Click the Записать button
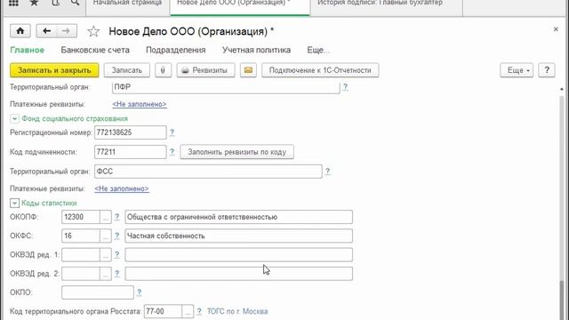The height and width of the screenshot is (320, 569). click(x=126, y=70)
